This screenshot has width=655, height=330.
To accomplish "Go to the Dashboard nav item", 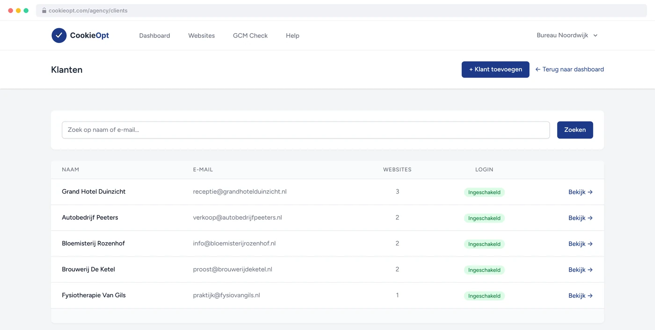I will click(x=154, y=36).
